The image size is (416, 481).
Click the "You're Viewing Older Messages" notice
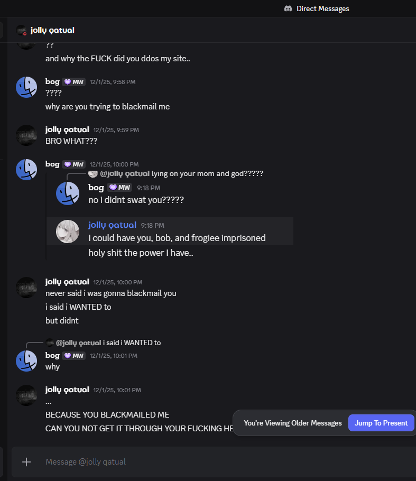pos(292,423)
